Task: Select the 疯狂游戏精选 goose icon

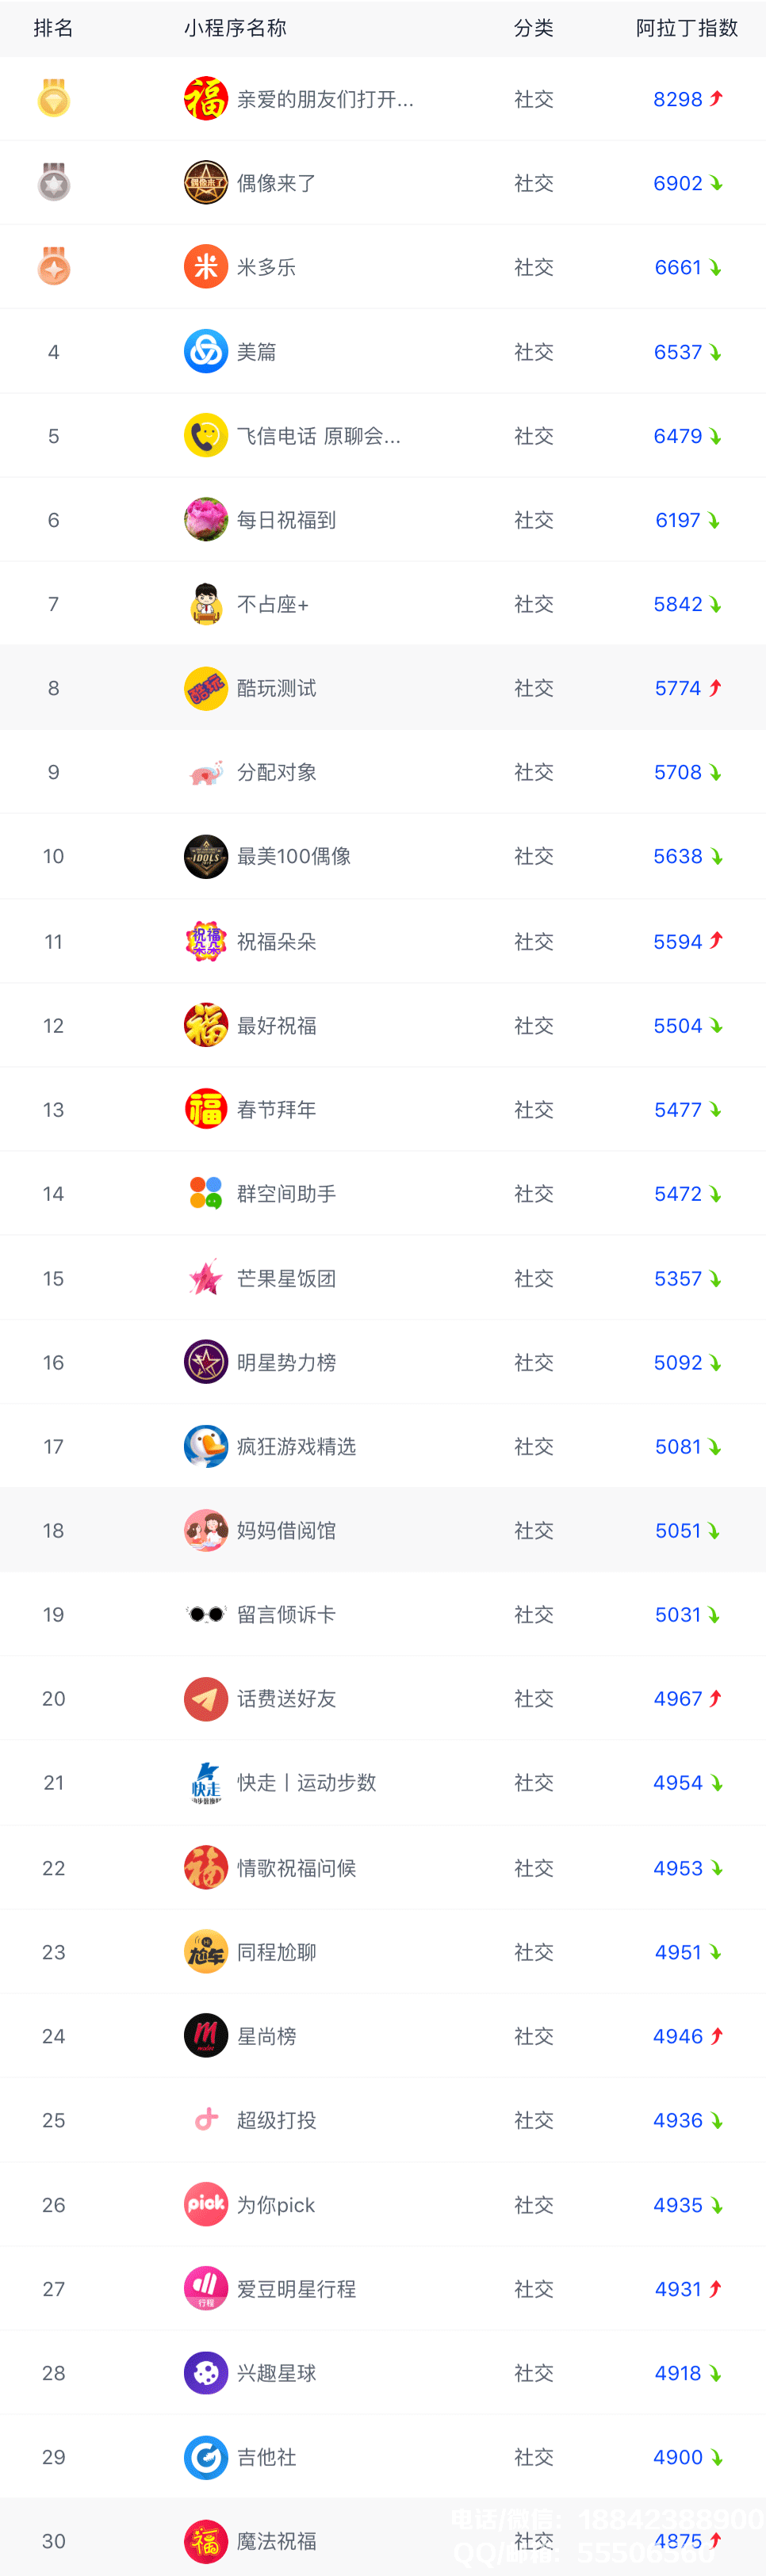Action: coord(206,1446)
